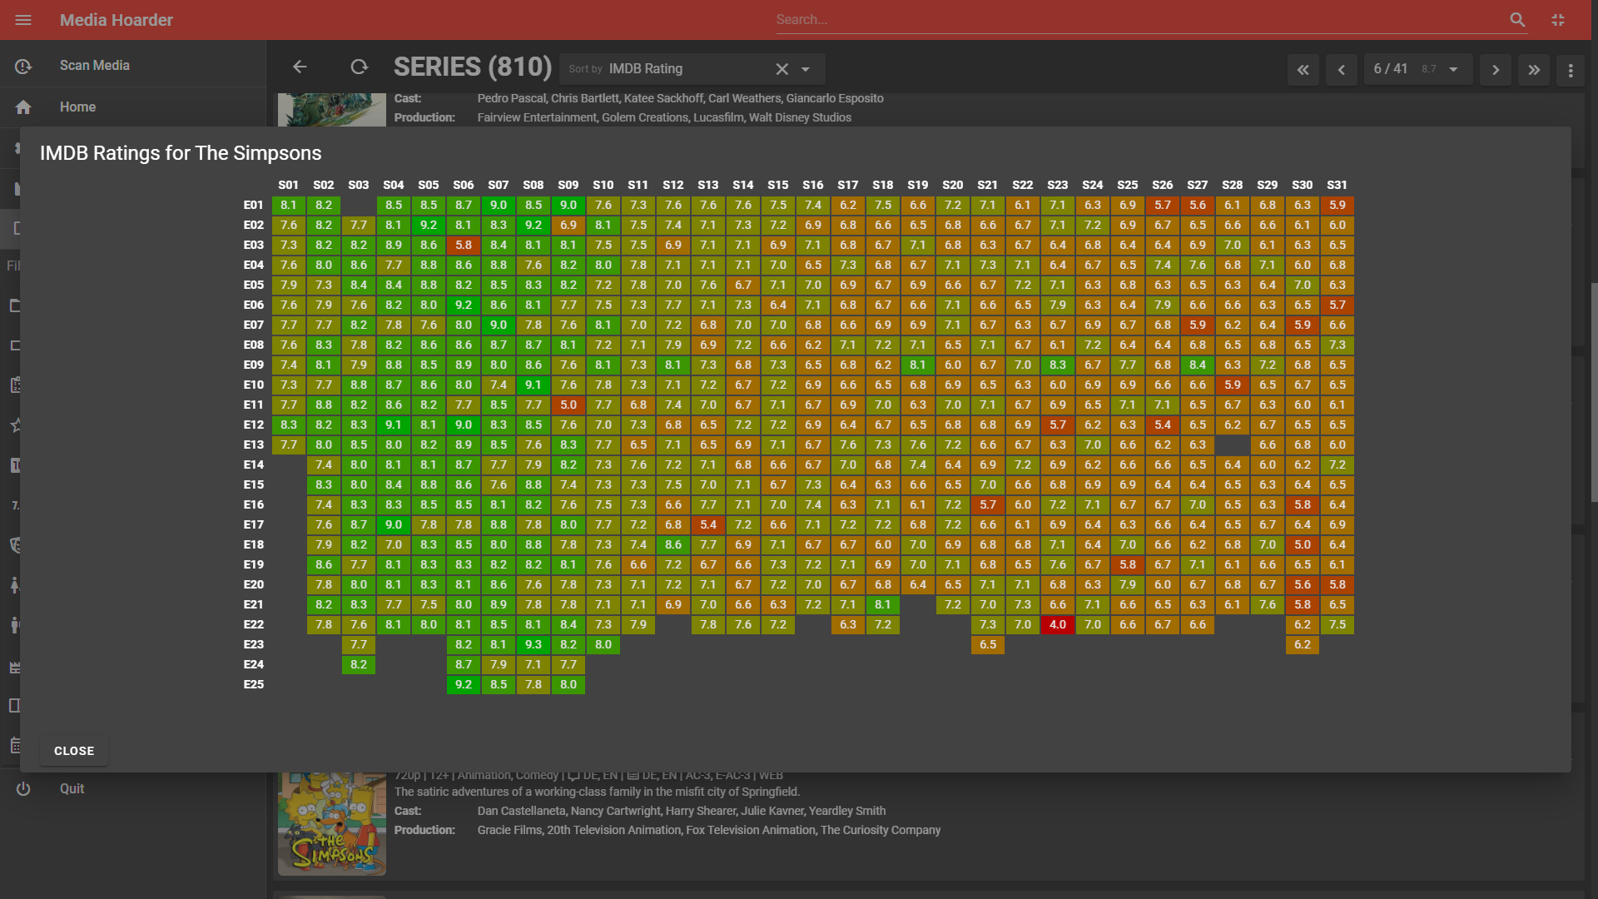
Task: Click the search magnifier icon
Action: click(1517, 20)
